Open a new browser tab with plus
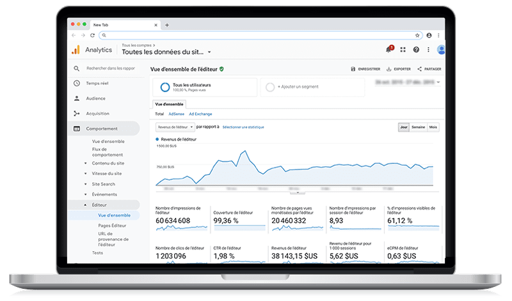The height and width of the screenshot is (301, 512). point(167,25)
